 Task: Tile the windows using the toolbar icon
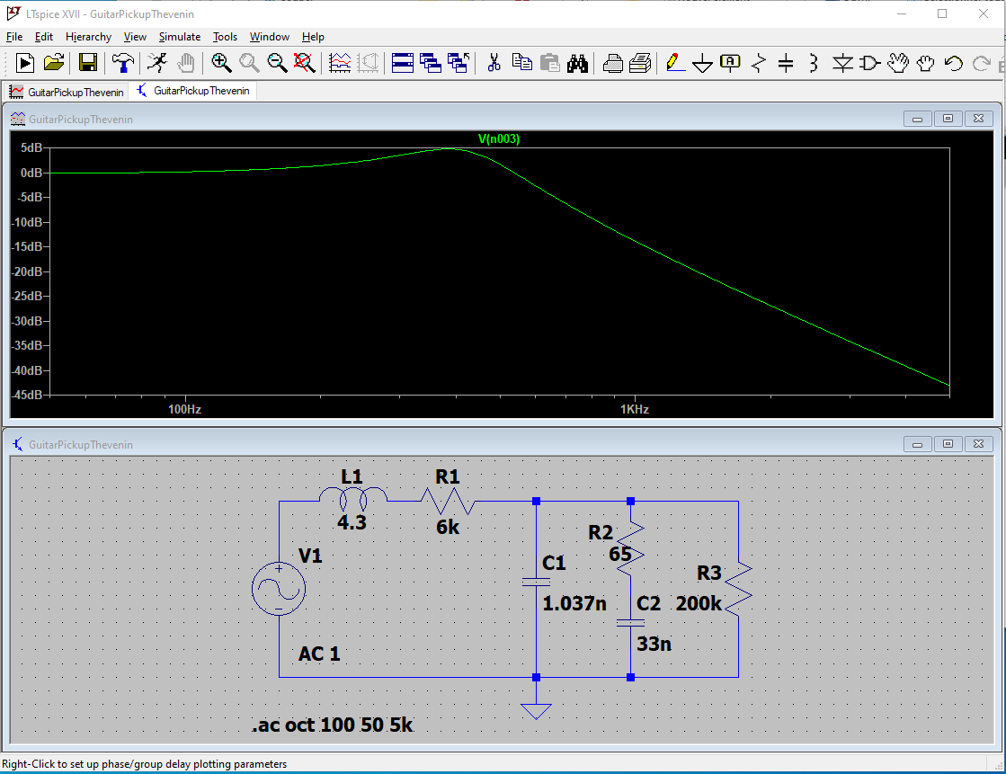point(403,63)
